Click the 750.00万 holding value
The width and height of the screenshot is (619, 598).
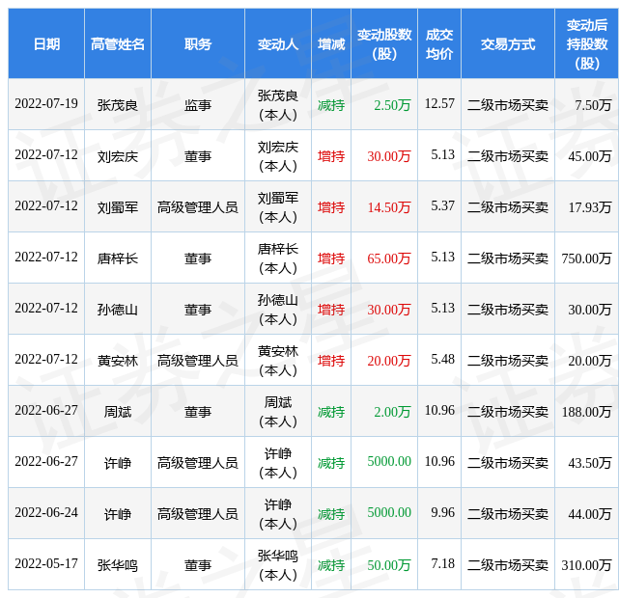[x=586, y=258]
